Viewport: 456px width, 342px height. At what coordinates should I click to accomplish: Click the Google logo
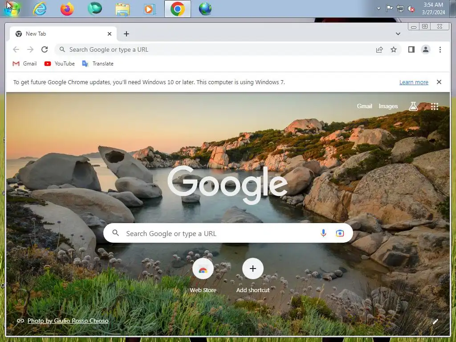tap(228, 185)
